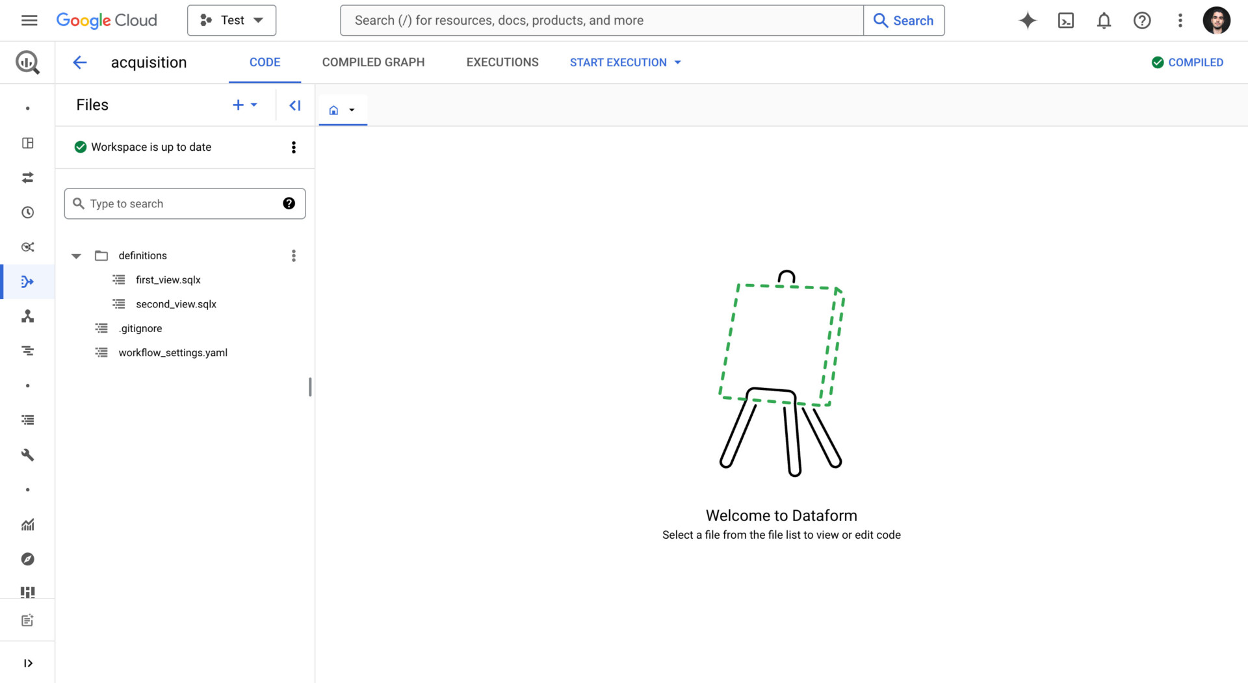Switch to the COMPILED GRAPH tab
Viewport: 1248px width, 683px height.
click(373, 62)
